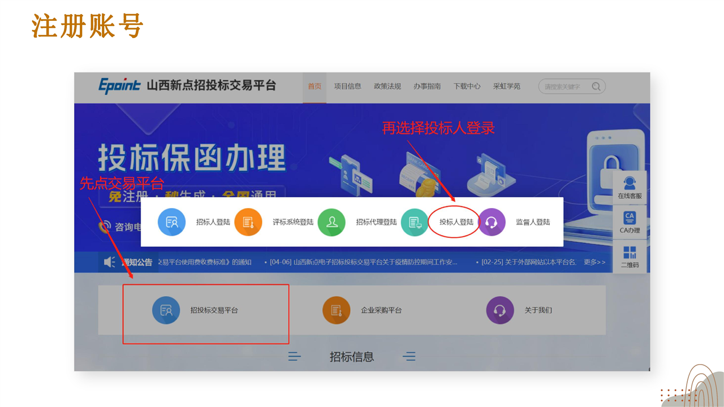Image resolution: width=724 pixels, height=407 pixels.
Task: Click the orange 评标系统登陆 icon
Action: click(248, 222)
